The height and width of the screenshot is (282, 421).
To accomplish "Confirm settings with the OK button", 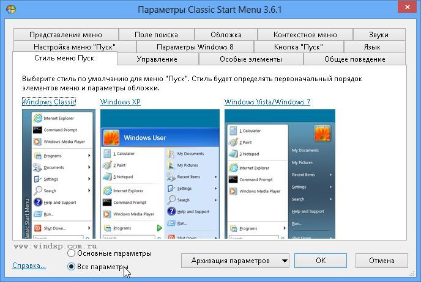I will coord(321,261).
